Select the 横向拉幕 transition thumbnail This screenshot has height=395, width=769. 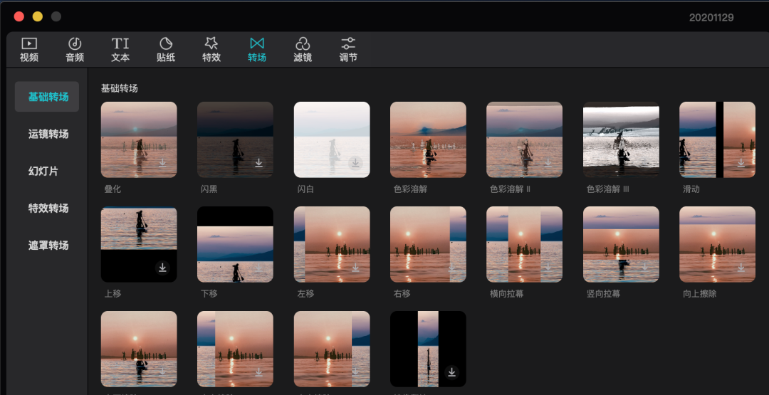point(524,244)
